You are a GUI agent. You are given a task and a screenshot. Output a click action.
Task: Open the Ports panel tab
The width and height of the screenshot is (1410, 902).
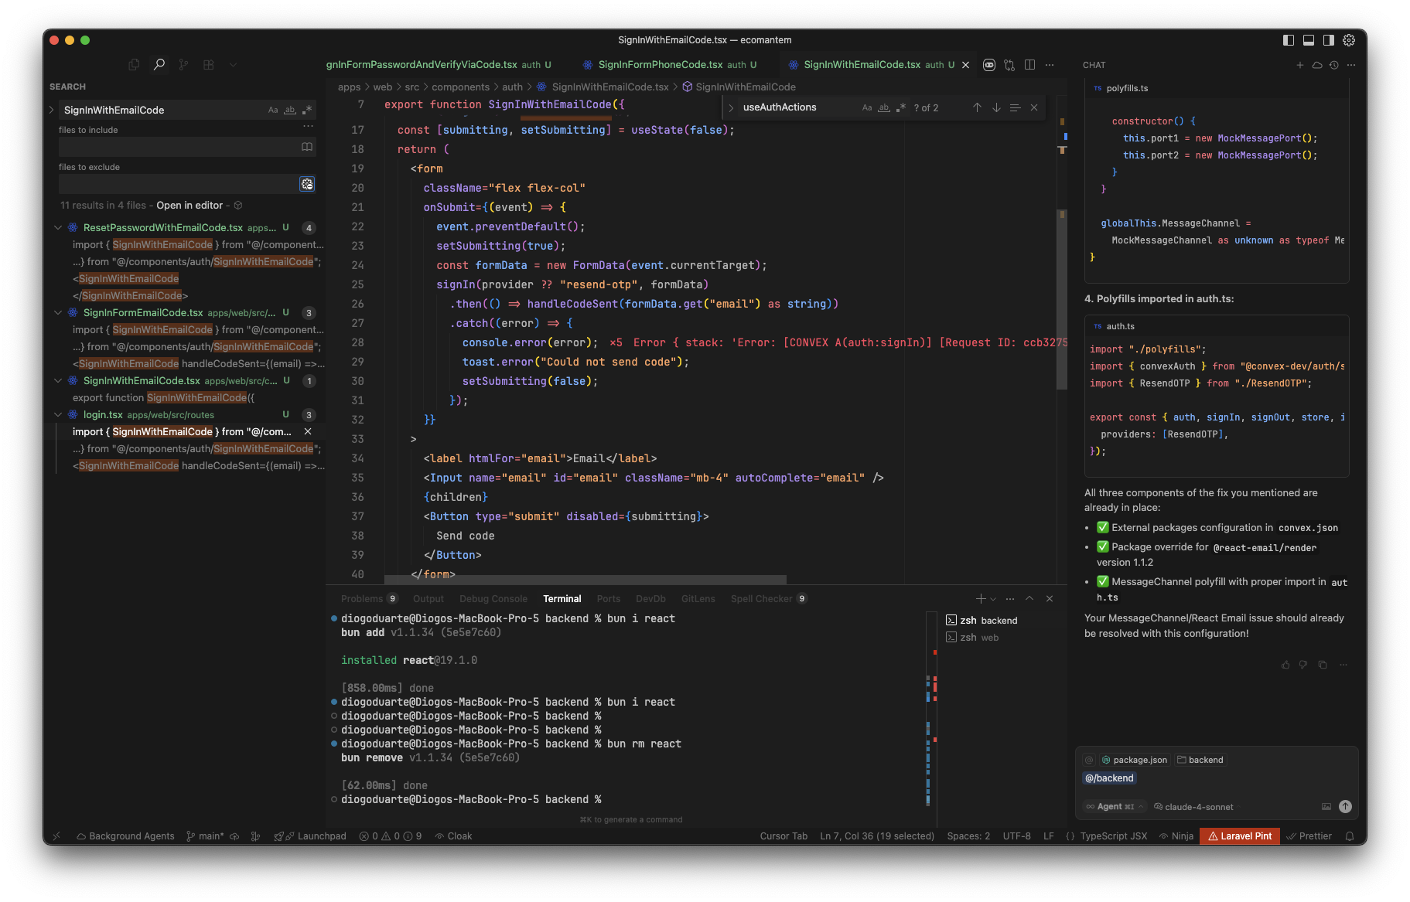tap(609, 598)
